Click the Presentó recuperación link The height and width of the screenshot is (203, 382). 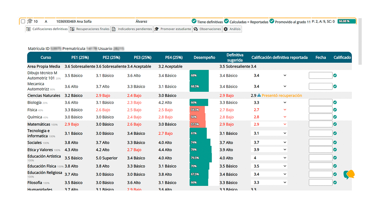(282, 96)
